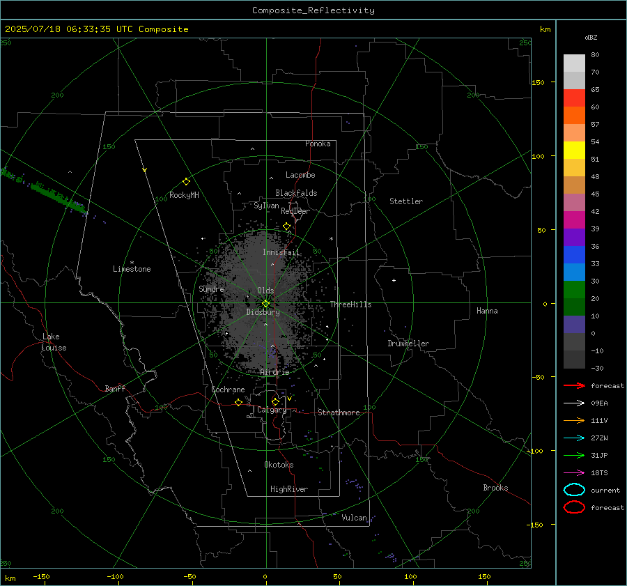627x586 pixels.
Task: Click the Banff label
Action: (115, 388)
